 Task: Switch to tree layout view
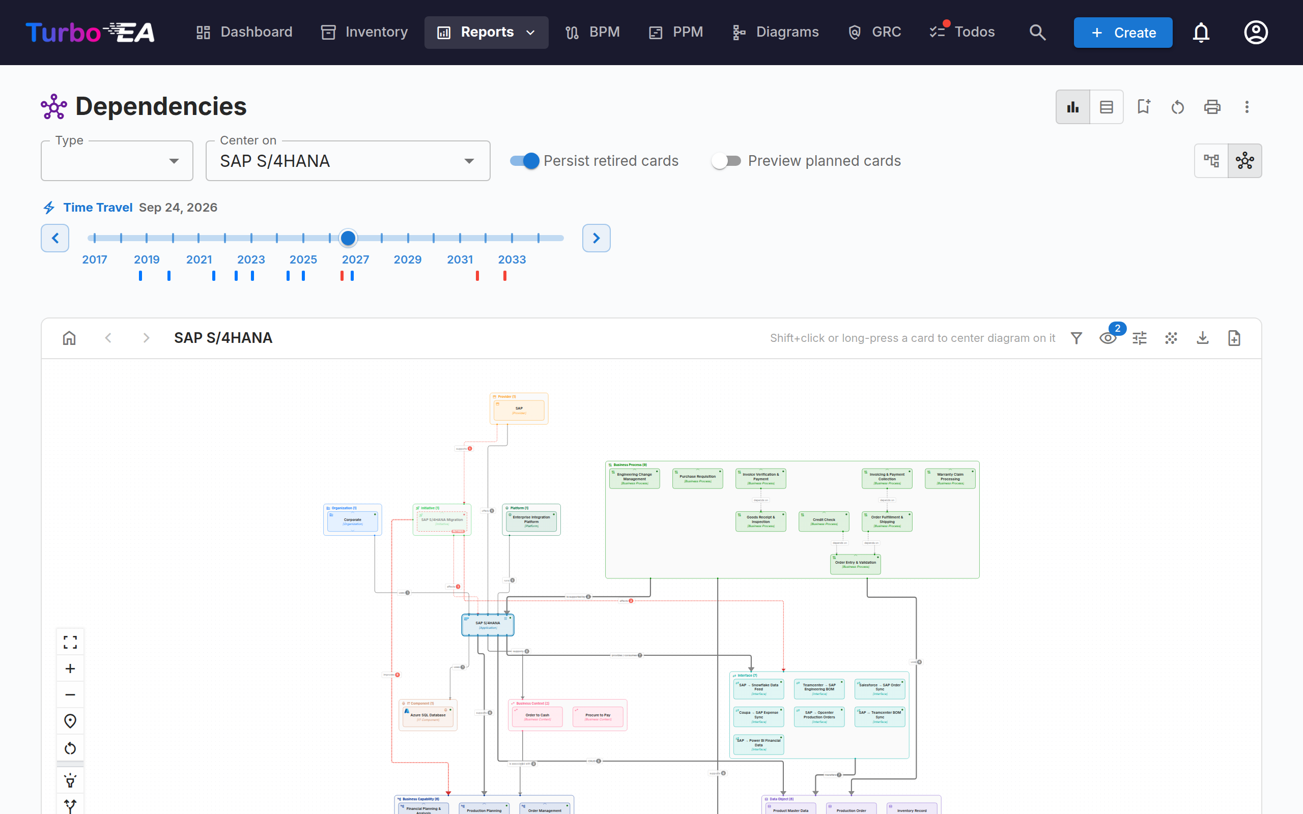pos(1211,160)
